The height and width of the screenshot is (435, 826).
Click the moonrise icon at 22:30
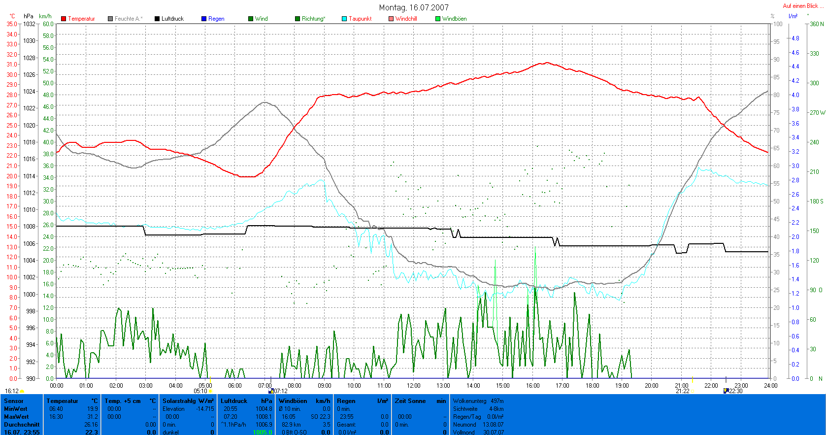[x=726, y=391]
